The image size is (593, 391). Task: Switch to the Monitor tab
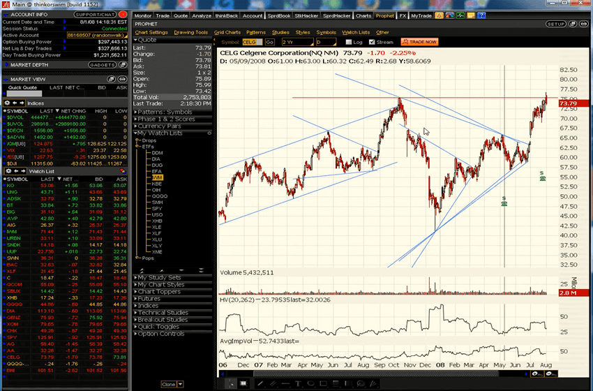[142, 16]
